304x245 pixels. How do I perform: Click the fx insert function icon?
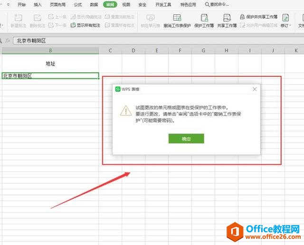[x=8, y=41]
